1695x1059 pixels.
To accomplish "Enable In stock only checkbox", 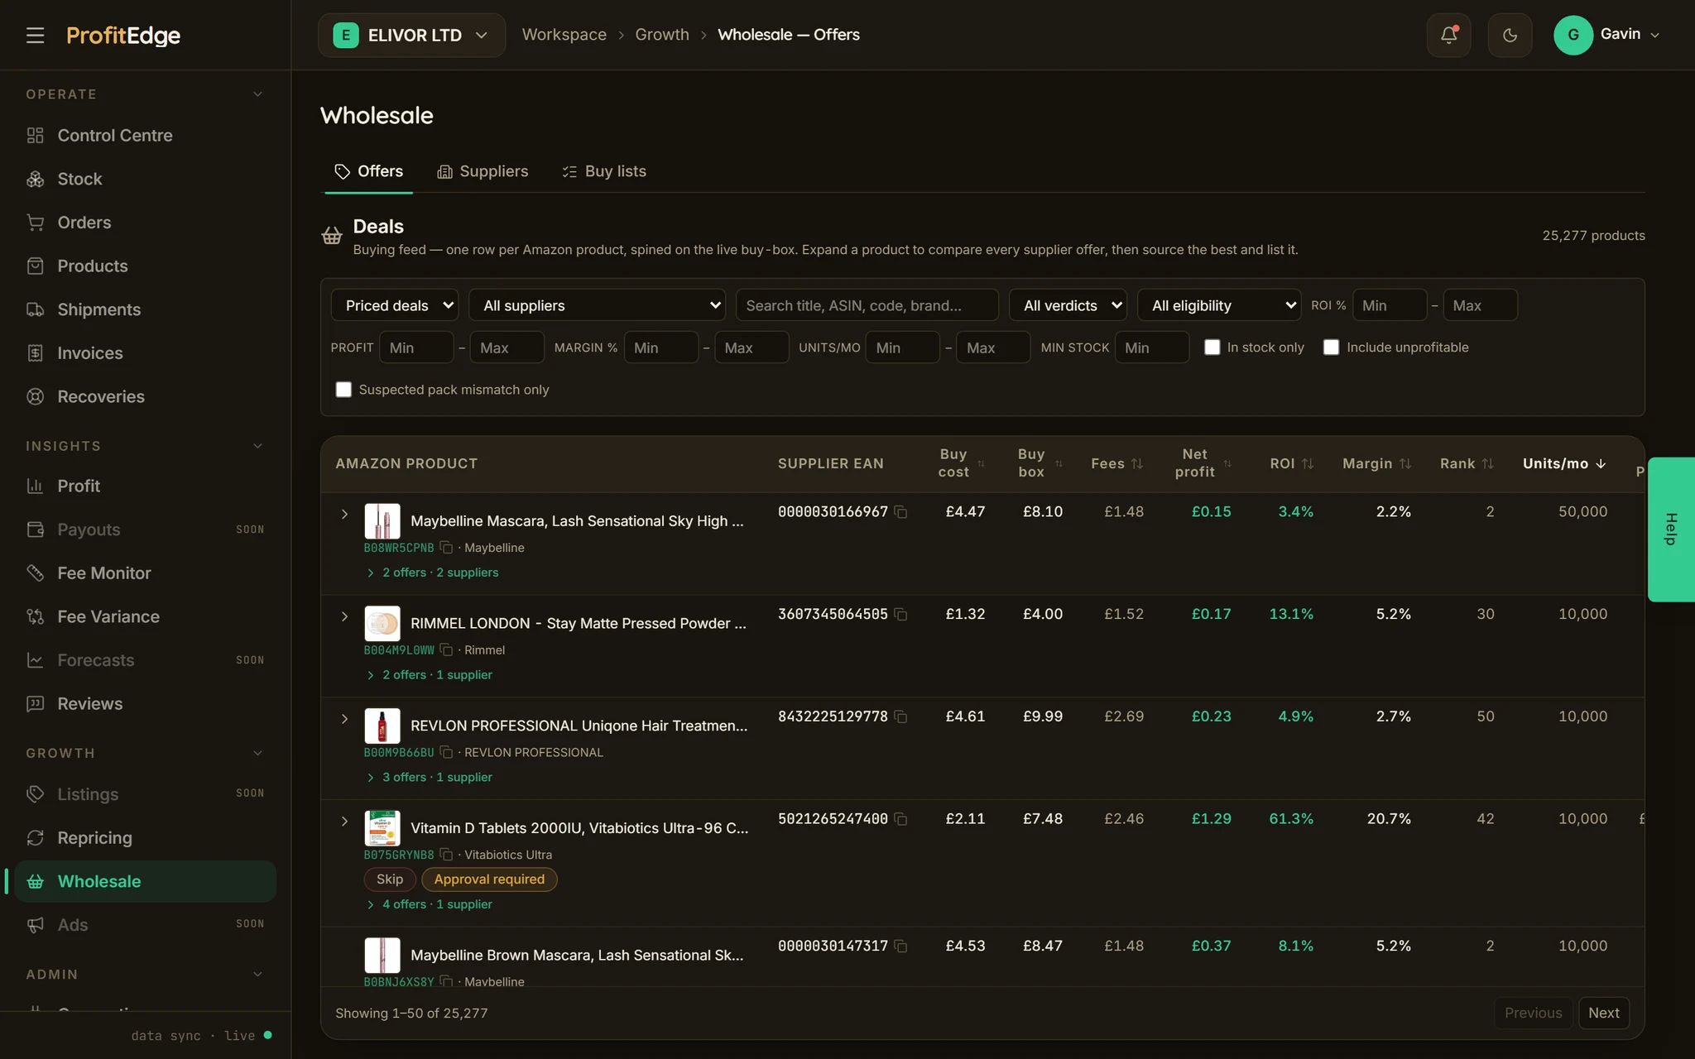I will (1212, 347).
